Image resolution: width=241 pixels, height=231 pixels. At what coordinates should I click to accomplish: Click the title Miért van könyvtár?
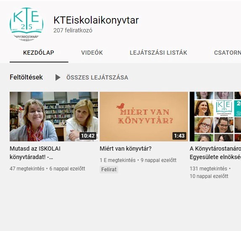(x=126, y=149)
